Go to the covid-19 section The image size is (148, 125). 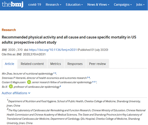click(x=35, y=4)
